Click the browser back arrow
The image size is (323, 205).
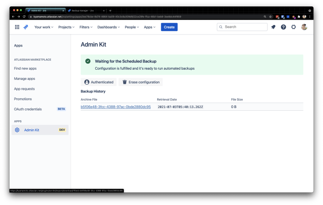click(13, 17)
